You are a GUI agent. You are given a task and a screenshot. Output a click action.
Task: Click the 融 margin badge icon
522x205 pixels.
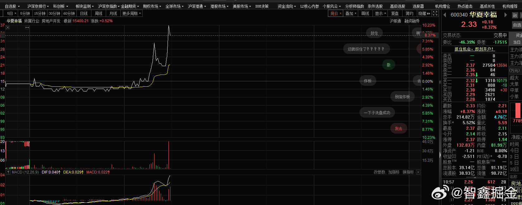click(x=515, y=15)
